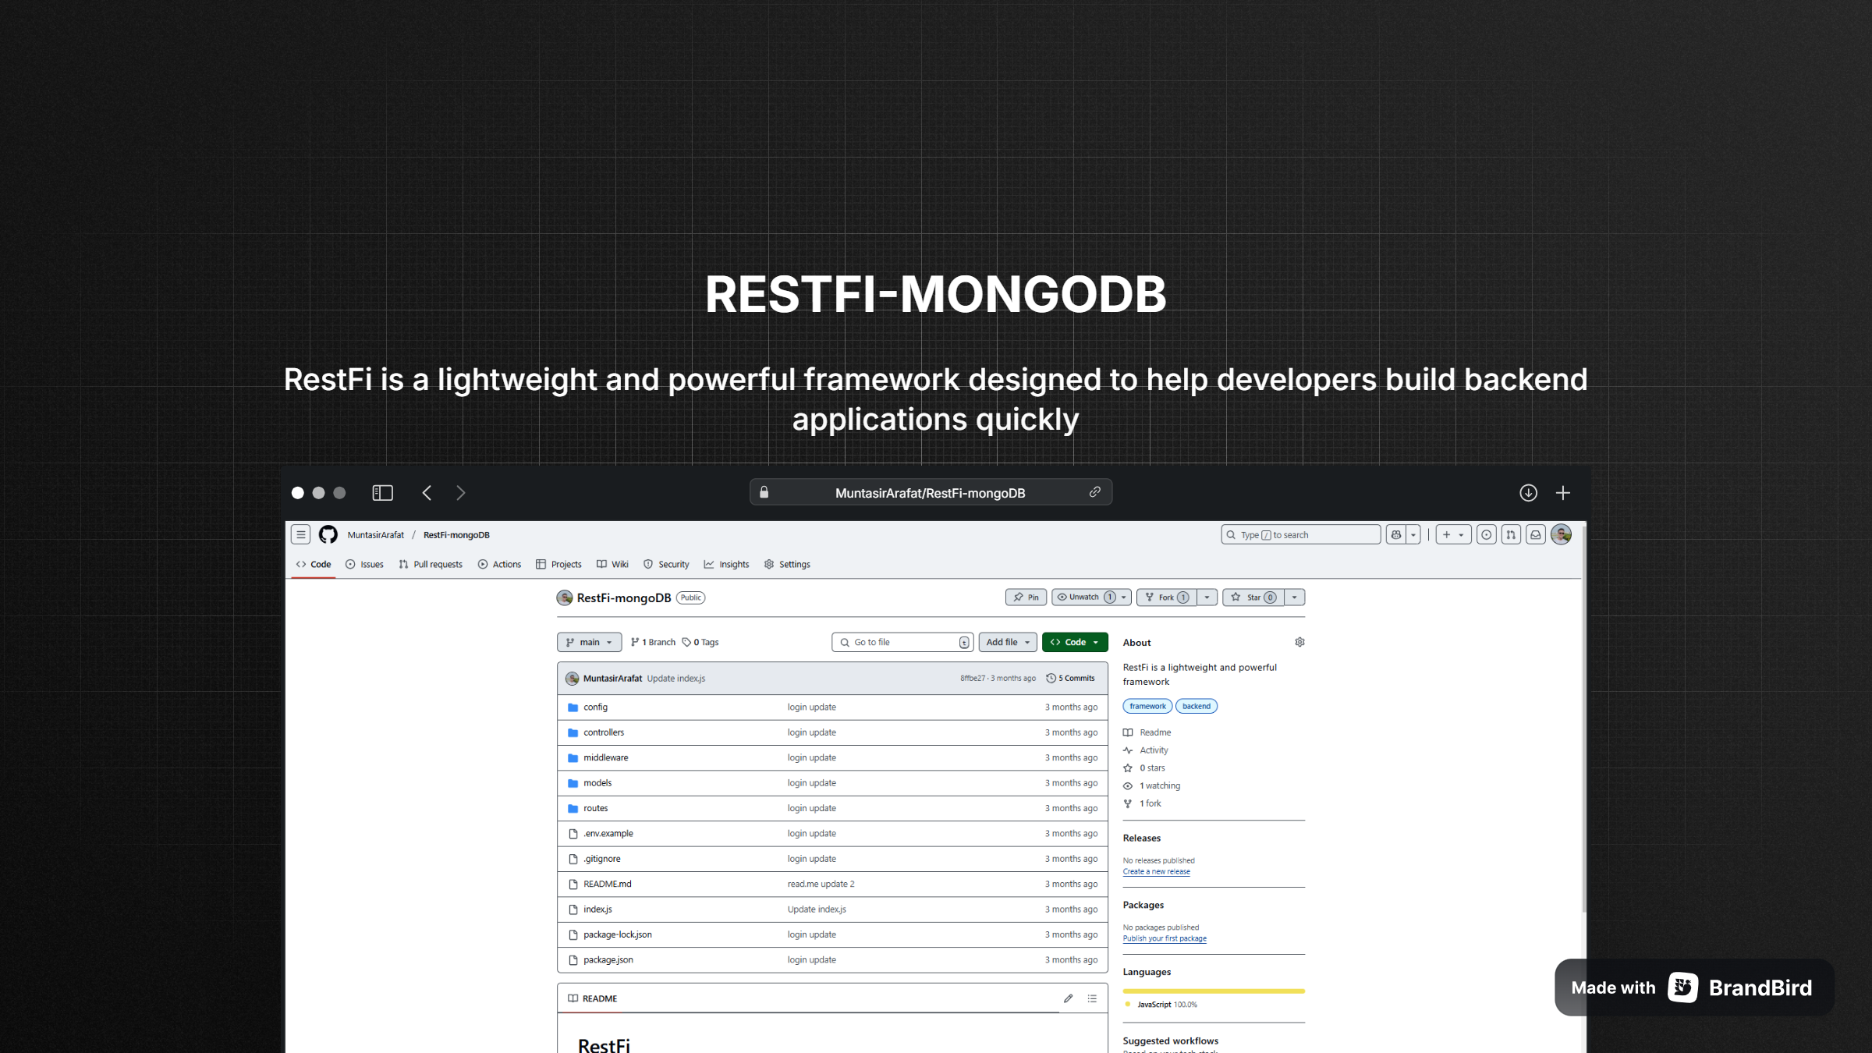Image resolution: width=1872 pixels, height=1053 pixels.
Task: Open the main branch dropdown
Action: 589,642
